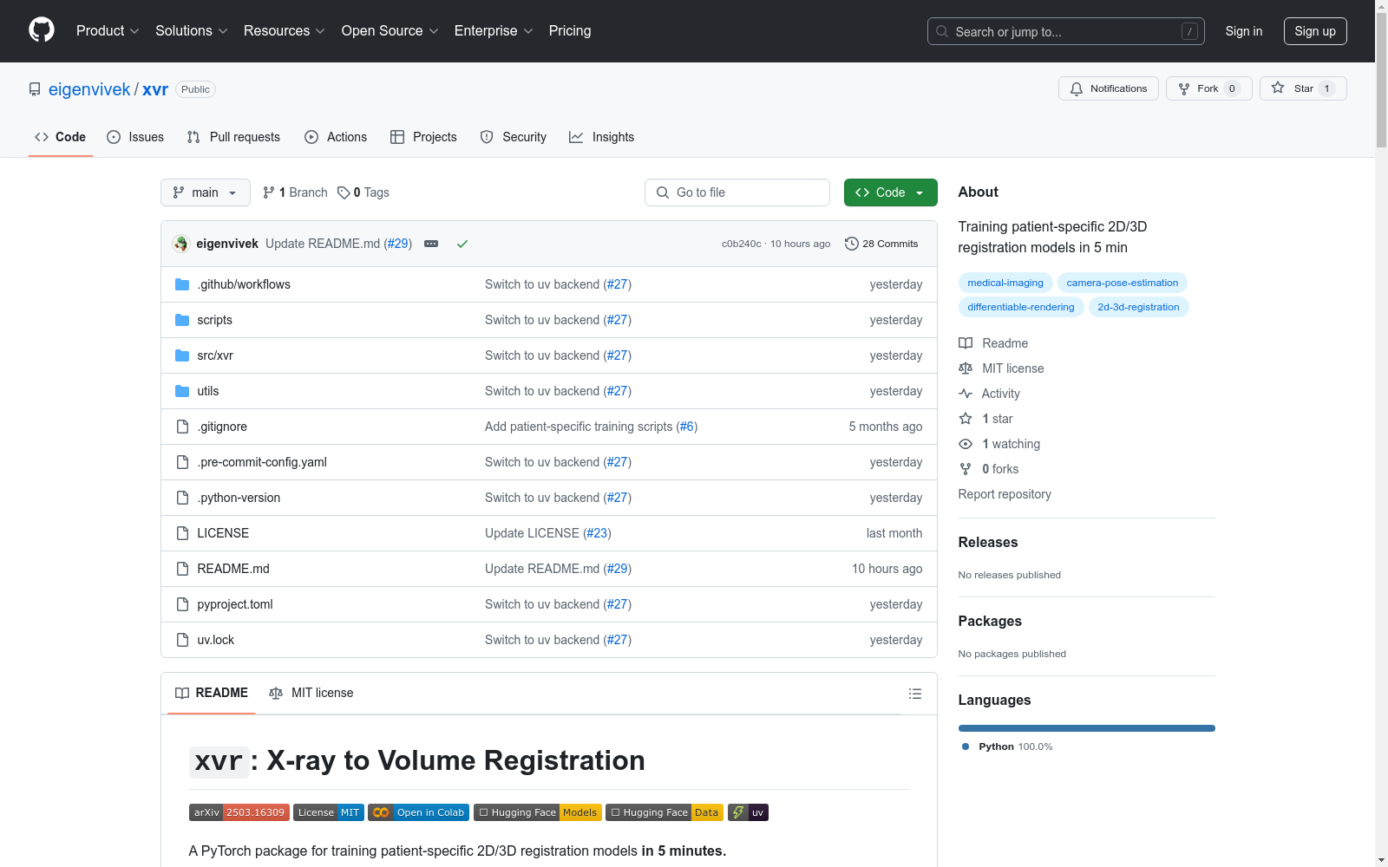Screen dimensions: 1388x867
Task: Open the main branch dropdown
Action: coord(205,192)
